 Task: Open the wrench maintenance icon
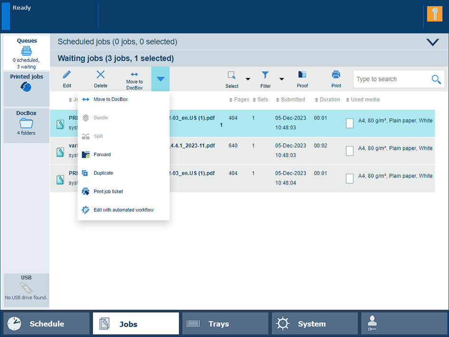pyautogui.click(x=434, y=14)
